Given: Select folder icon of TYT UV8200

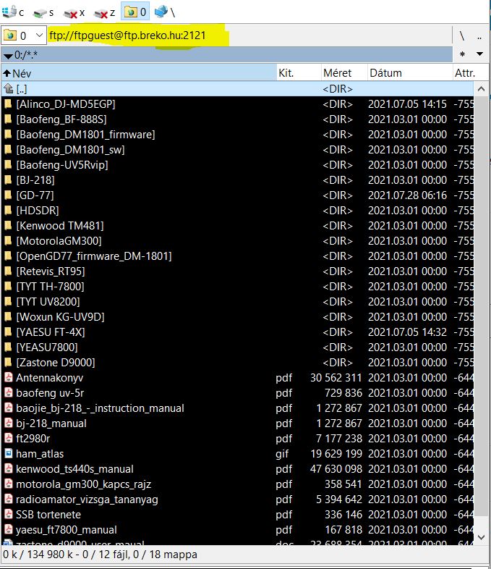Looking at the screenshot, I should click(8, 302).
